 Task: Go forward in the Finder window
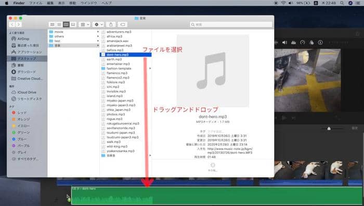(x=19, y=24)
